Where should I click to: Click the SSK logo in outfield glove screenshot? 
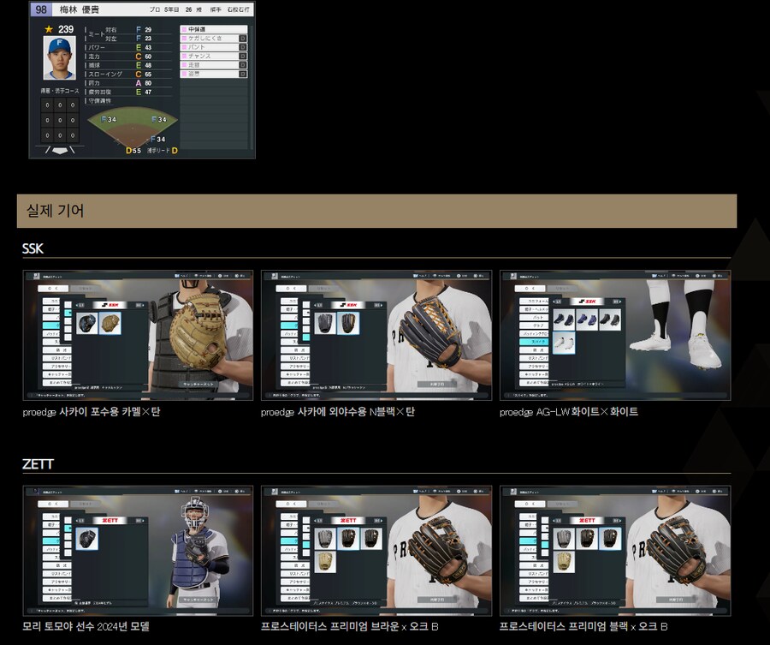pyautogui.click(x=348, y=304)
